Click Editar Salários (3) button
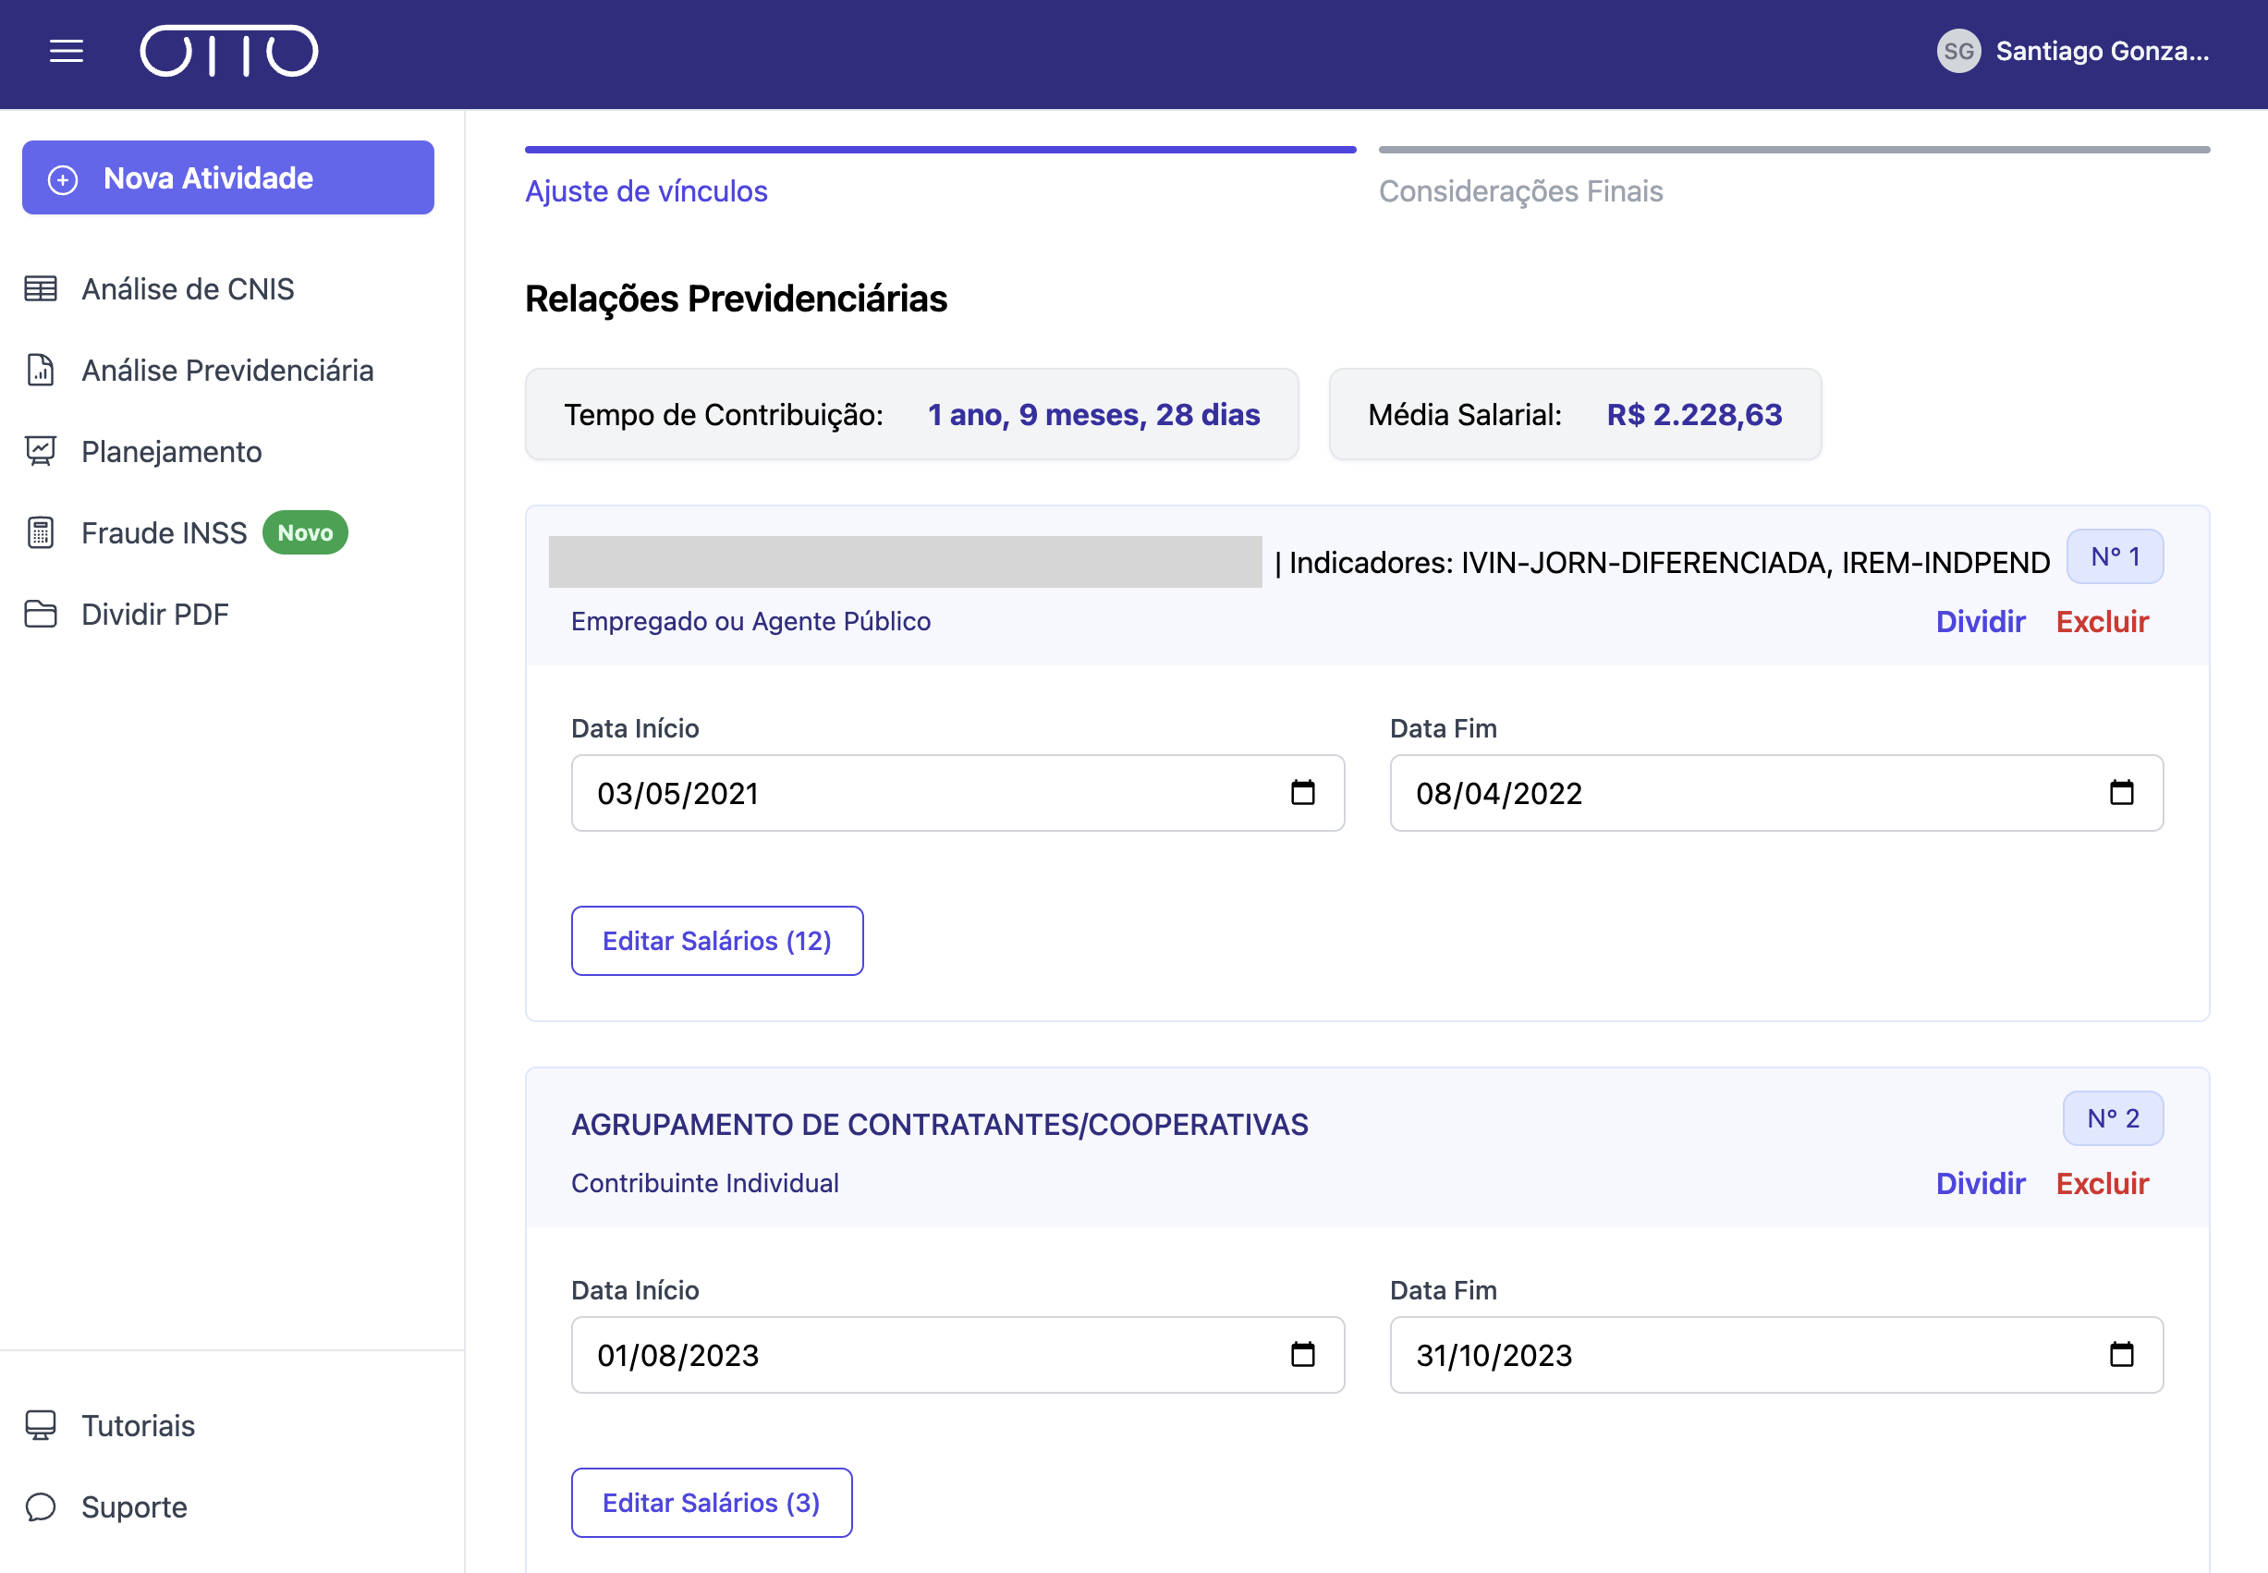 [x=711, y=1502]
